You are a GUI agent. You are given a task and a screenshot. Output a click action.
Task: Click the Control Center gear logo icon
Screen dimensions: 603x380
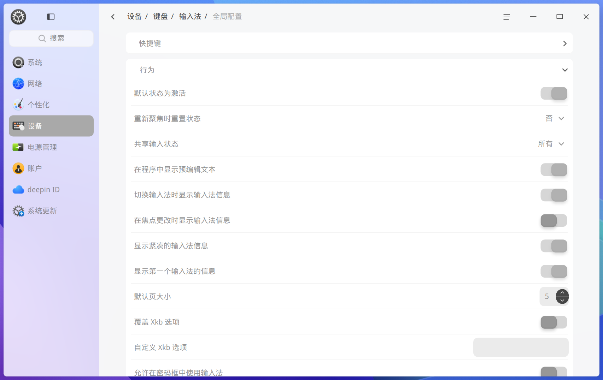pos(18,17)
